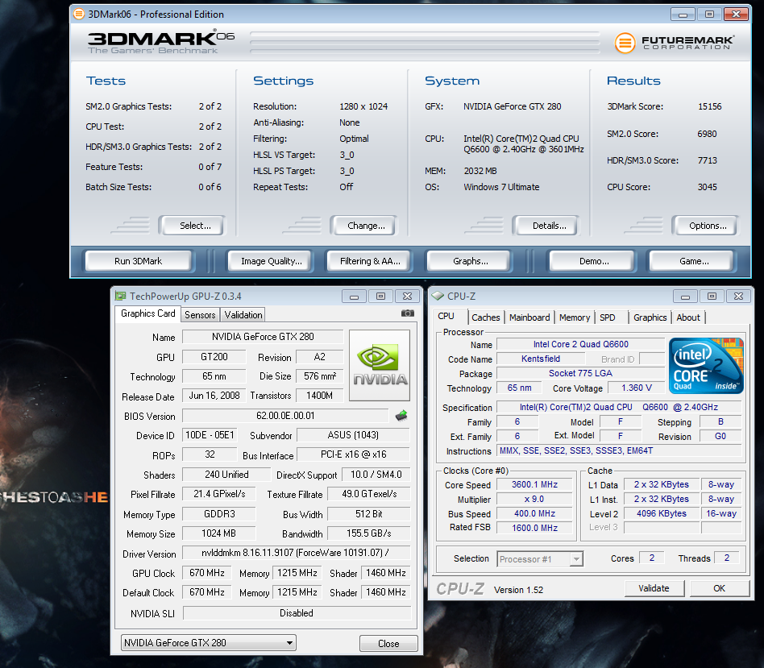
Task: Minimize the 3DMark06 window
Action: click(x=683, y=15)
